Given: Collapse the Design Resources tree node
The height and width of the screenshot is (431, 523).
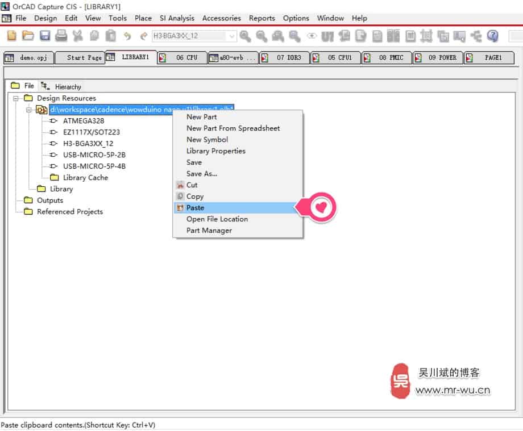Looking at the screenshot, I should coord(15,98).
